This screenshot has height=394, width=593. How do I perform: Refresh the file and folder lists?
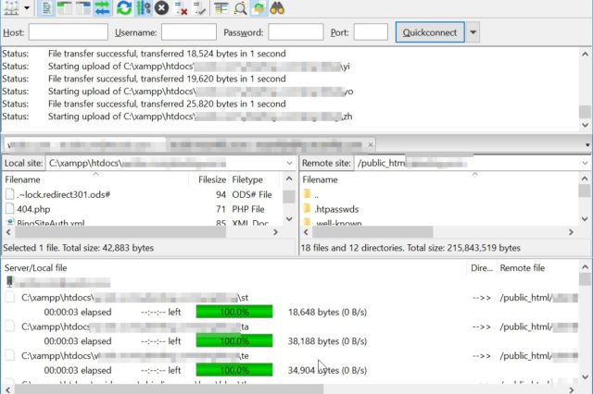(123, 8)
